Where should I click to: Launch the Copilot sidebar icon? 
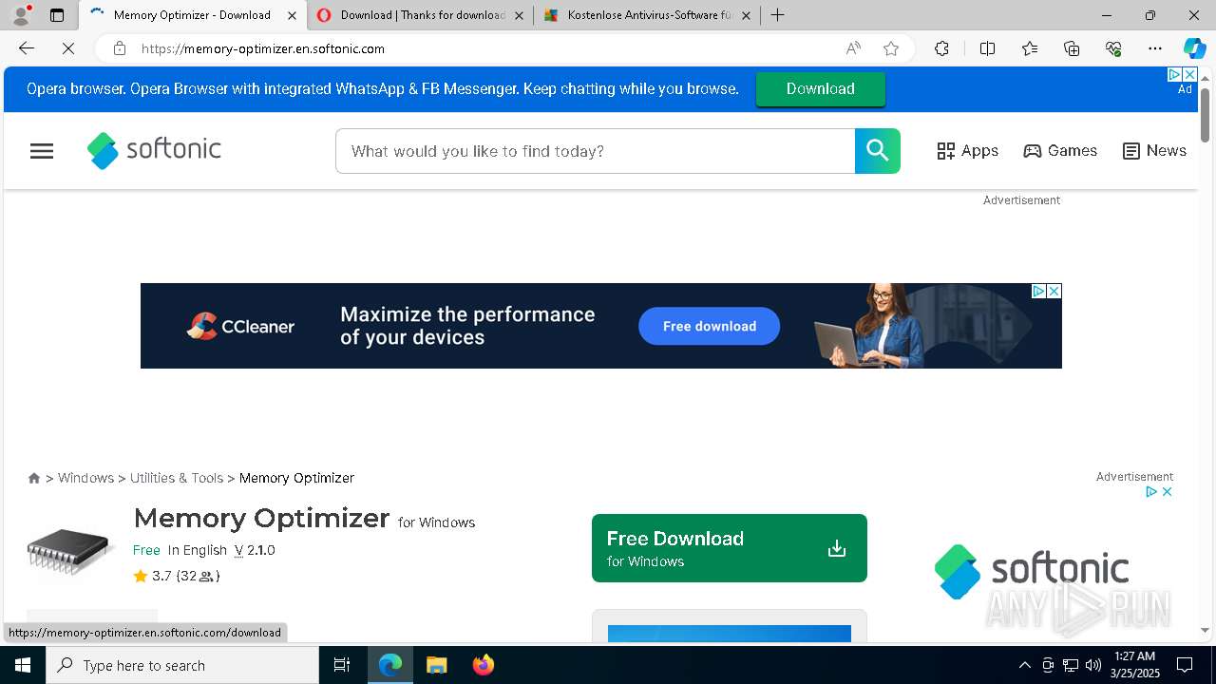coord(1194,48)
